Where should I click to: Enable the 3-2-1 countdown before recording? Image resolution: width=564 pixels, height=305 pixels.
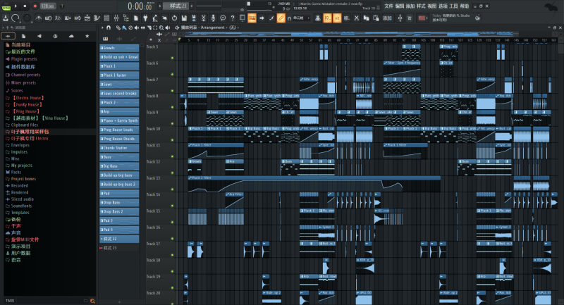pyautogui.click(x=58, y=18)
